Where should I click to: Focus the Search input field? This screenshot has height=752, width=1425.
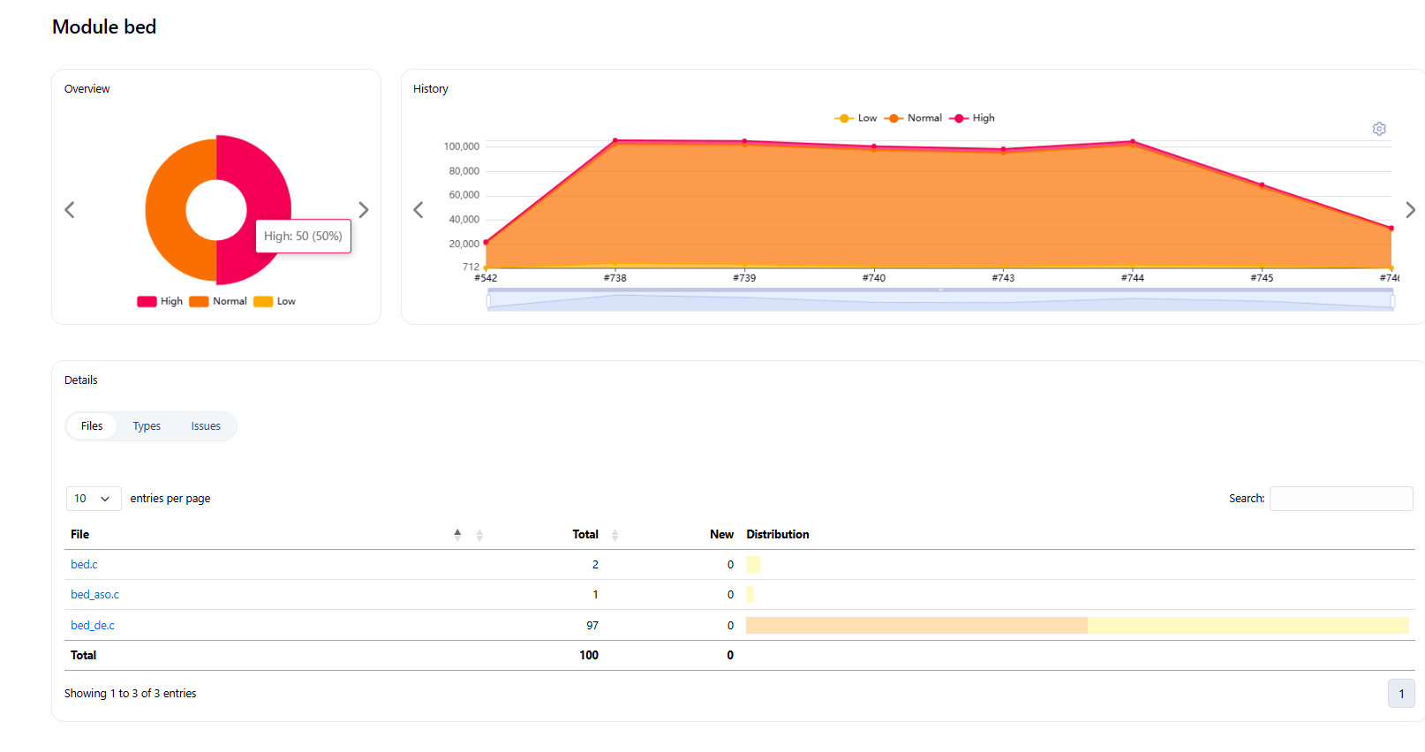point(1340,499)
